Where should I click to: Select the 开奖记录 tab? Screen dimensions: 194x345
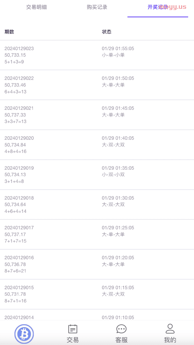coord(158,7)
